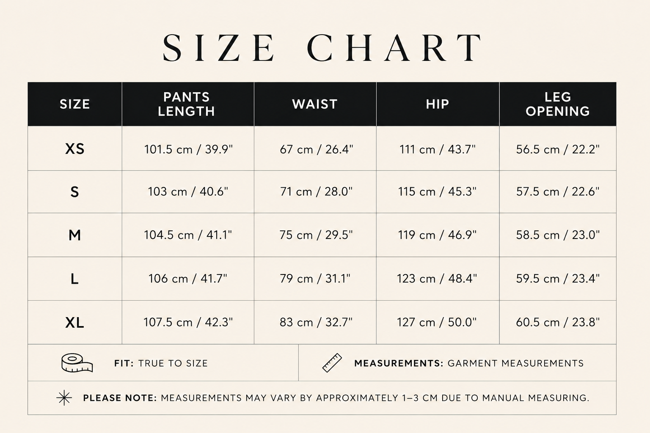Click the measuring tape icon
The image size is (650, 433).
[77, 363]
